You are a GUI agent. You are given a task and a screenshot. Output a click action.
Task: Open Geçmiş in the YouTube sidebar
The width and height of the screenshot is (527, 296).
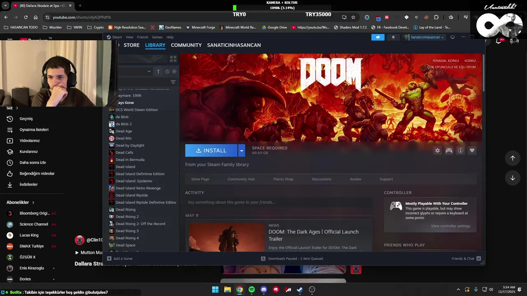pos(26,119)
